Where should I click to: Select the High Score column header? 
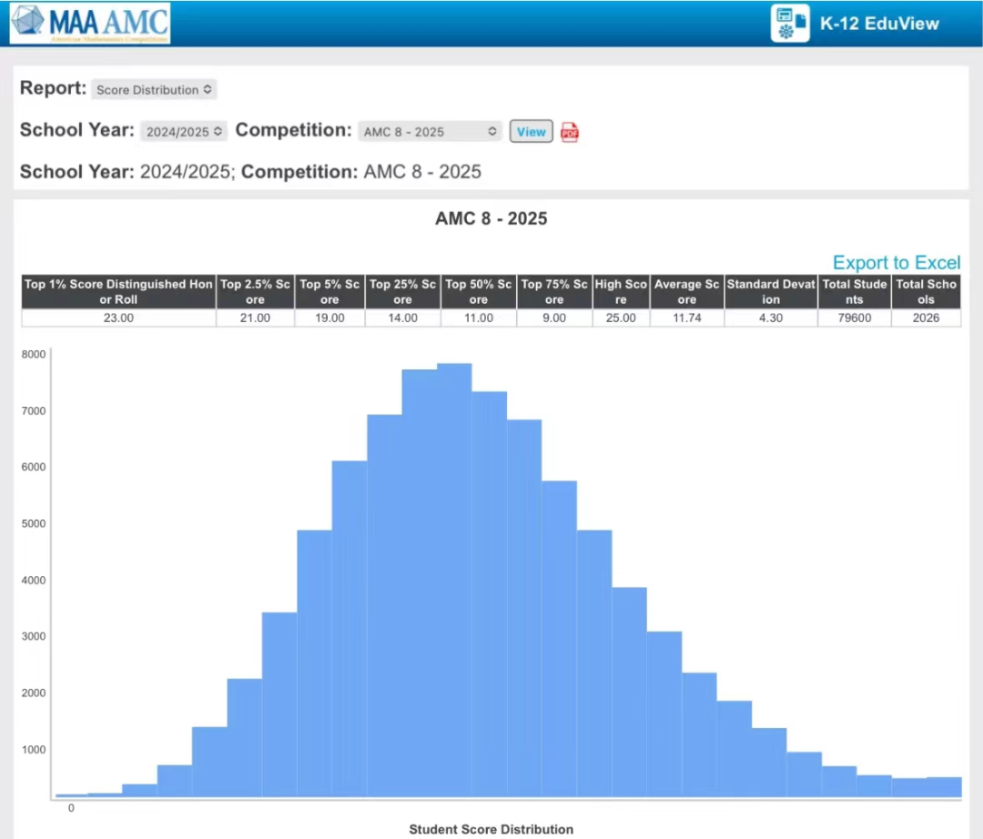point(620,292)
